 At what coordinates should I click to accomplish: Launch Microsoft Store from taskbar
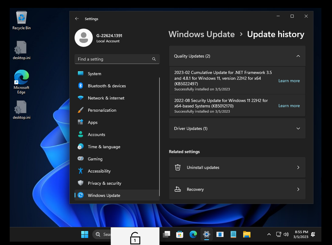179,234
